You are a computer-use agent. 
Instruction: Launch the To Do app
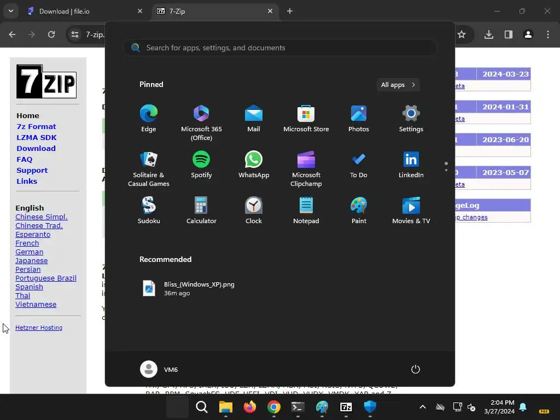tap(359, 165)
